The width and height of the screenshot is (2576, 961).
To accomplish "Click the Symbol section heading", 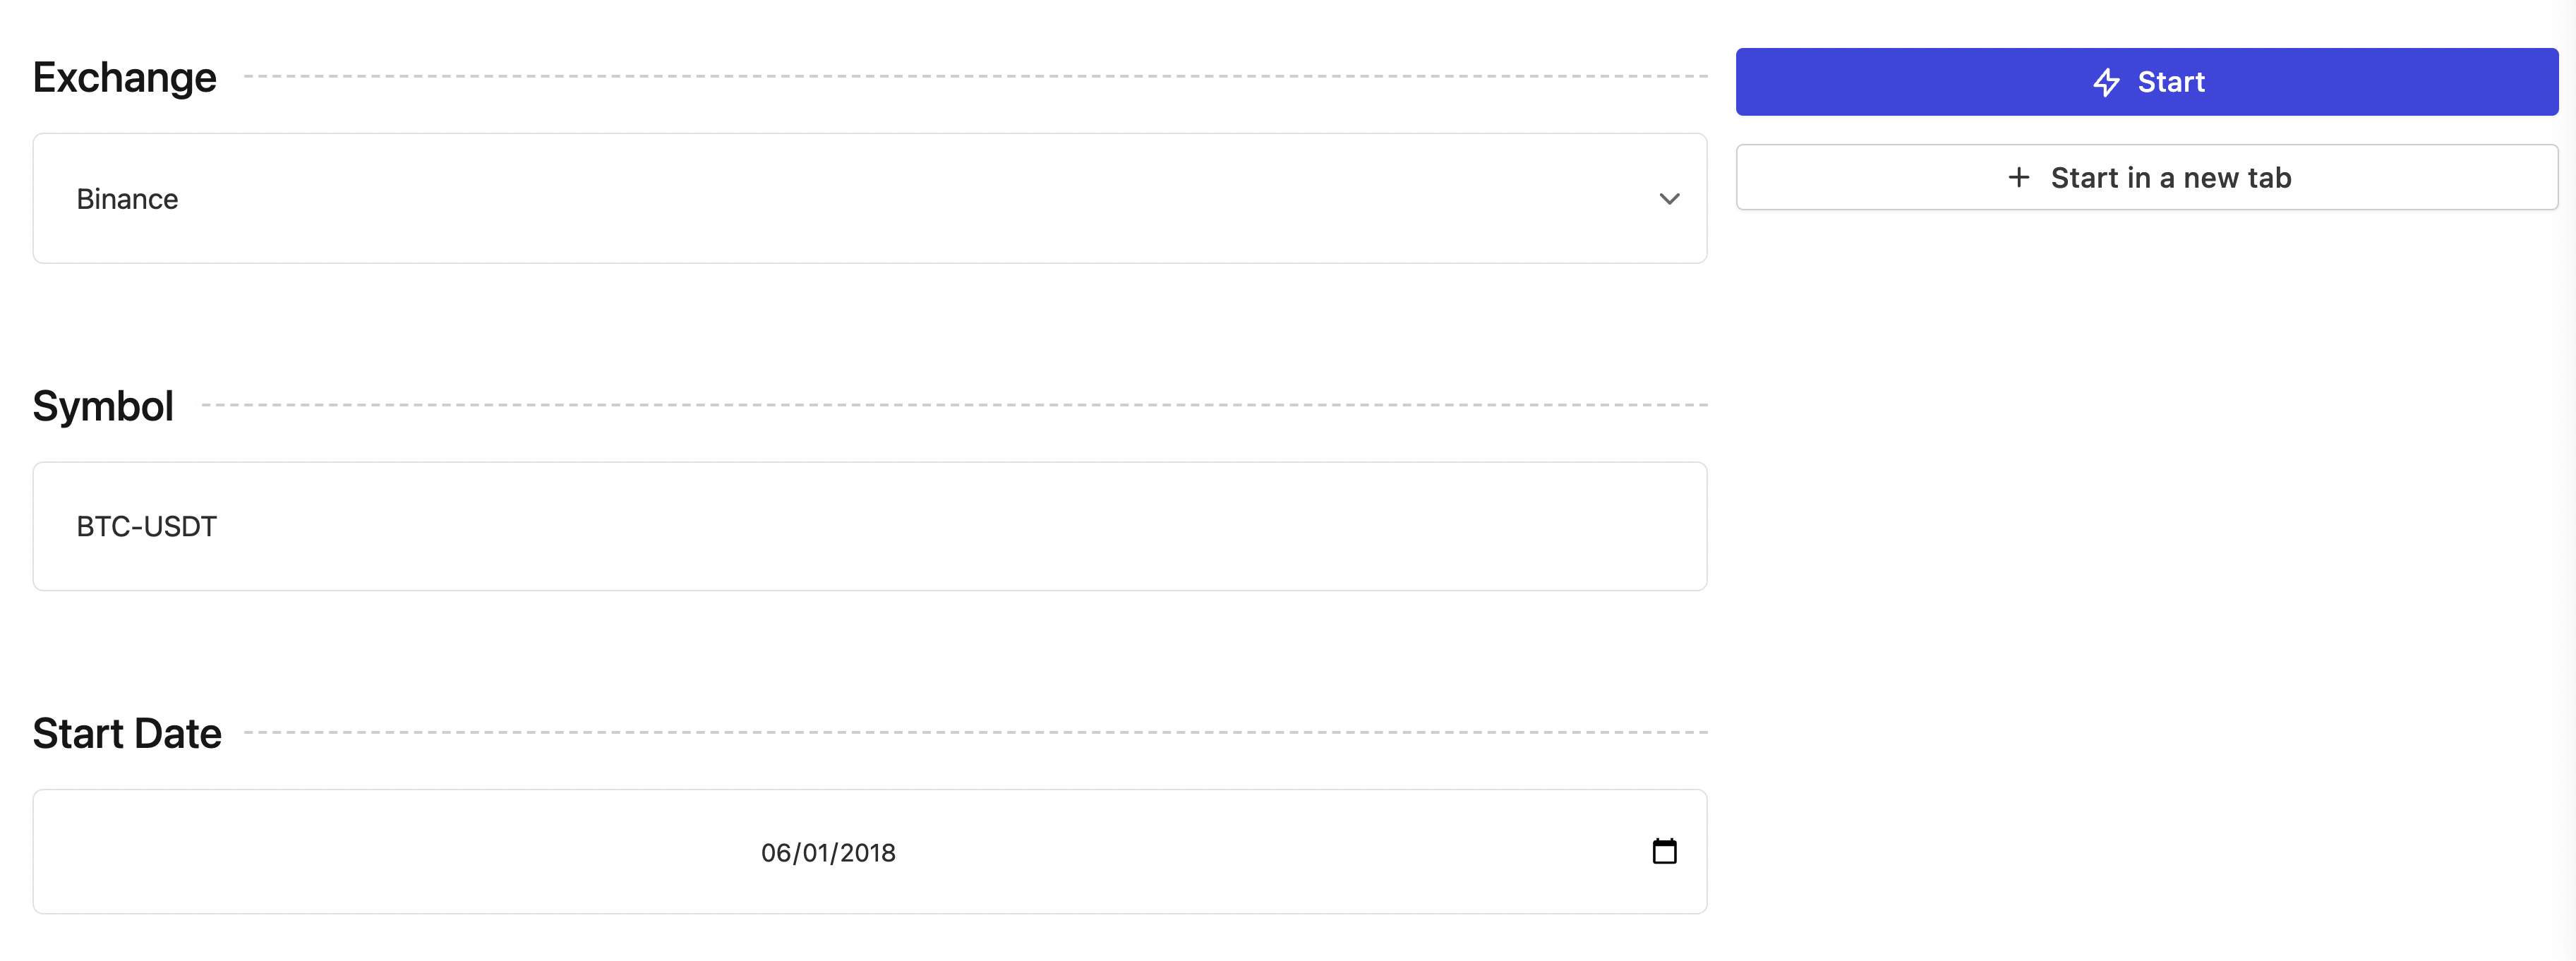I will click(103, 406).
